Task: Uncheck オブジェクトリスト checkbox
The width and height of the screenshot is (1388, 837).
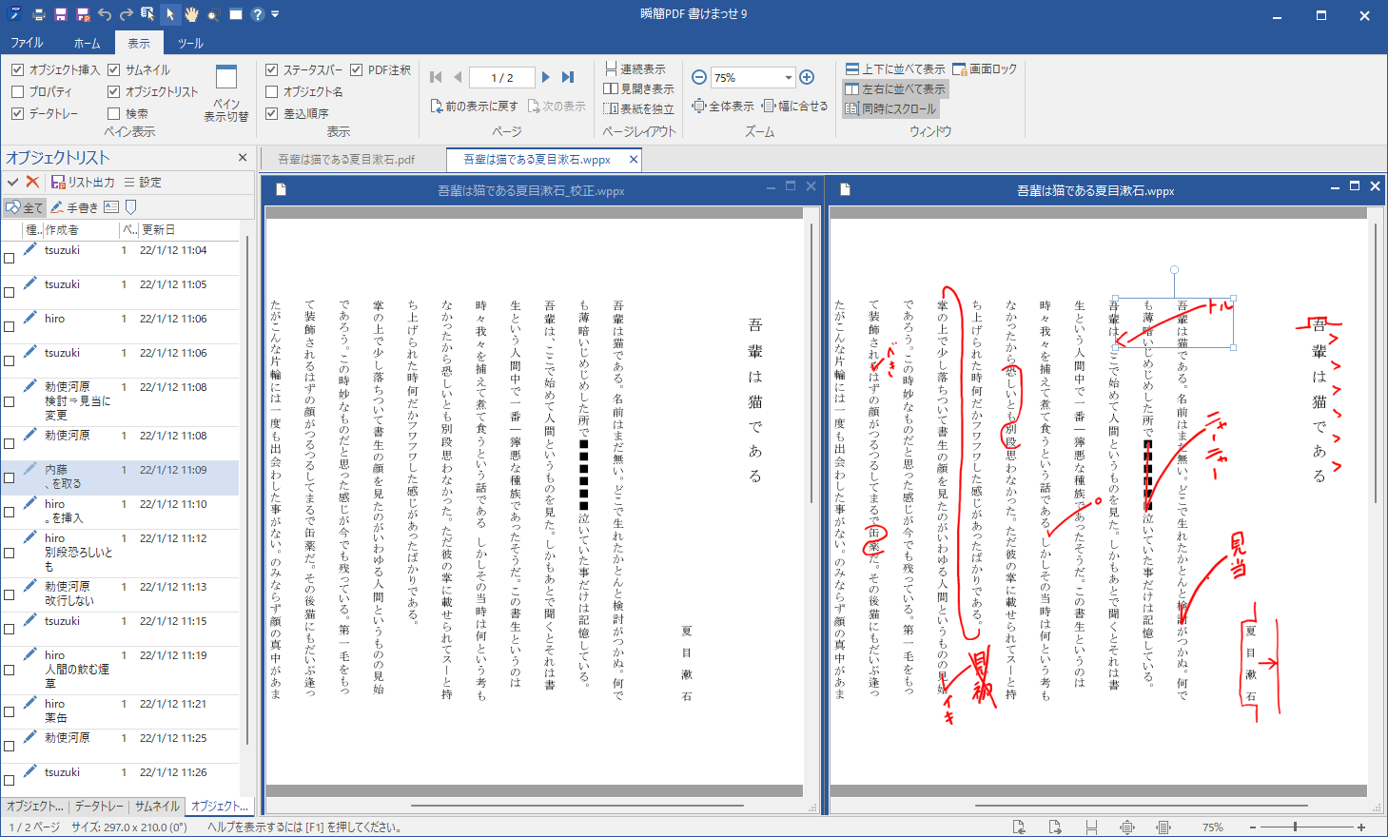Action: pyautogui.click(x=114, y=91)
